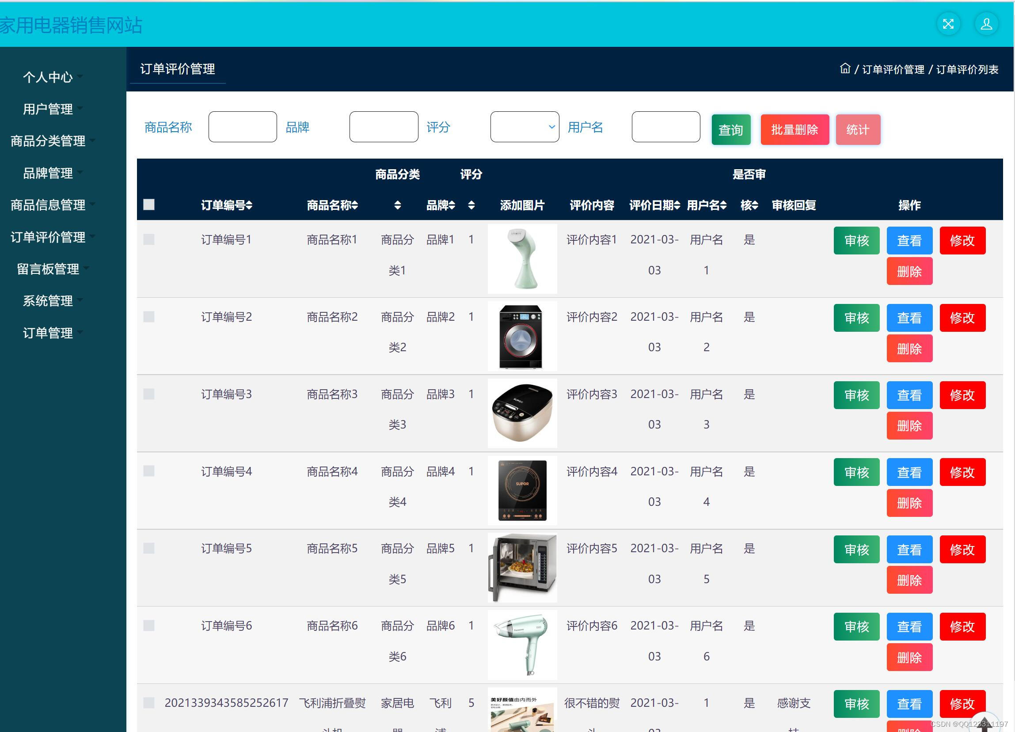
Task: Click 商品名称4 cell text
Action: pos(331,471)
